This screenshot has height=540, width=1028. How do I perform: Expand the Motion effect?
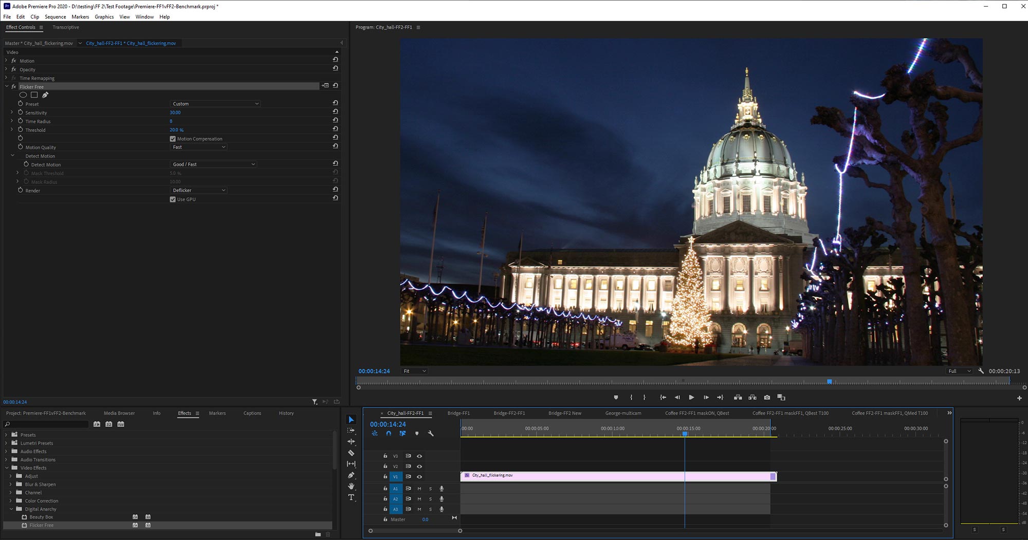[x=6, y=61]
